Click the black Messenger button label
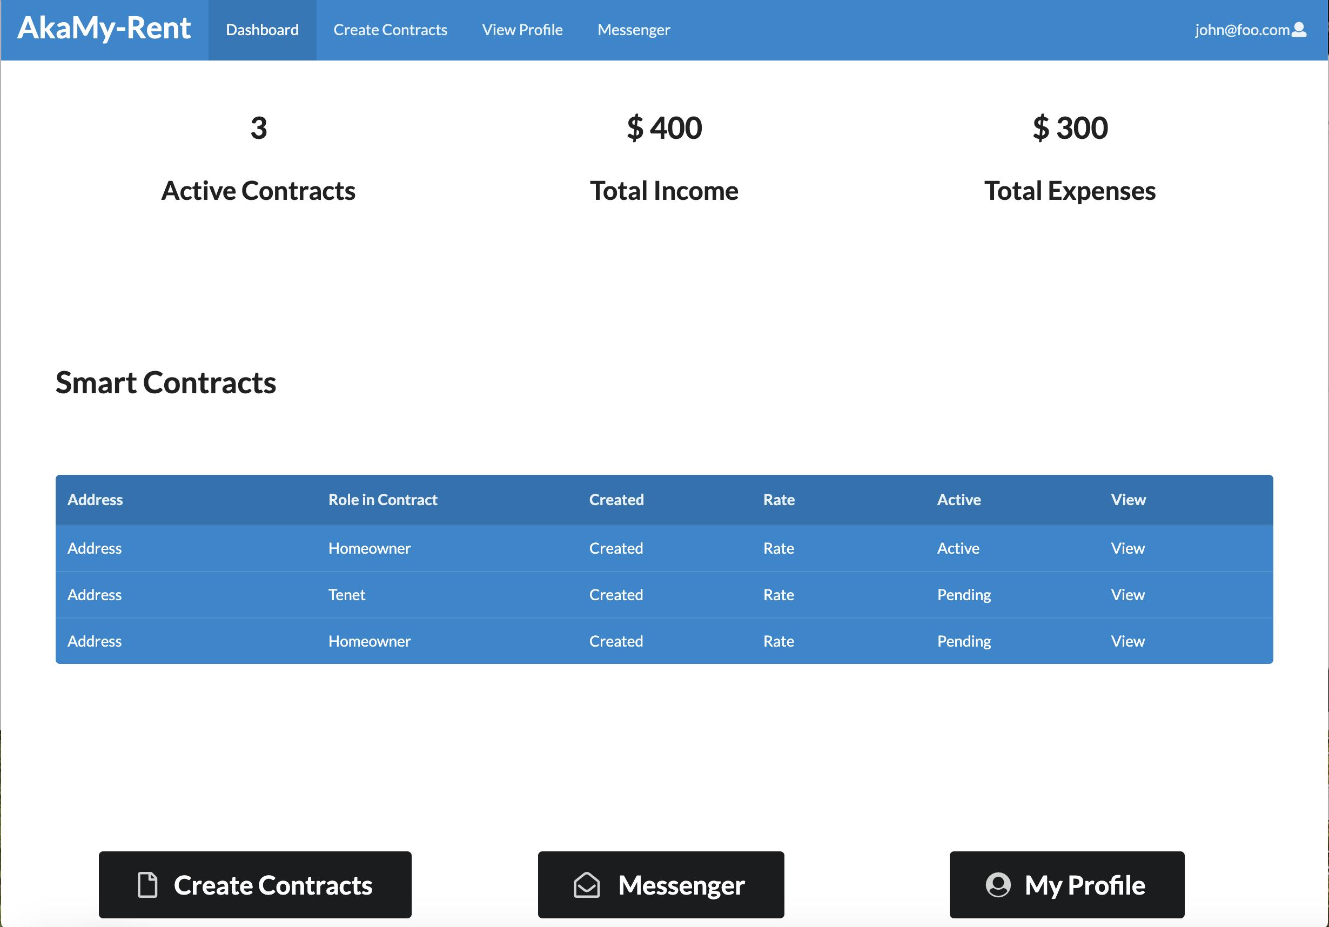This screenshot has height=927, width=1329. pyautogui.click(x=681, y=885)
